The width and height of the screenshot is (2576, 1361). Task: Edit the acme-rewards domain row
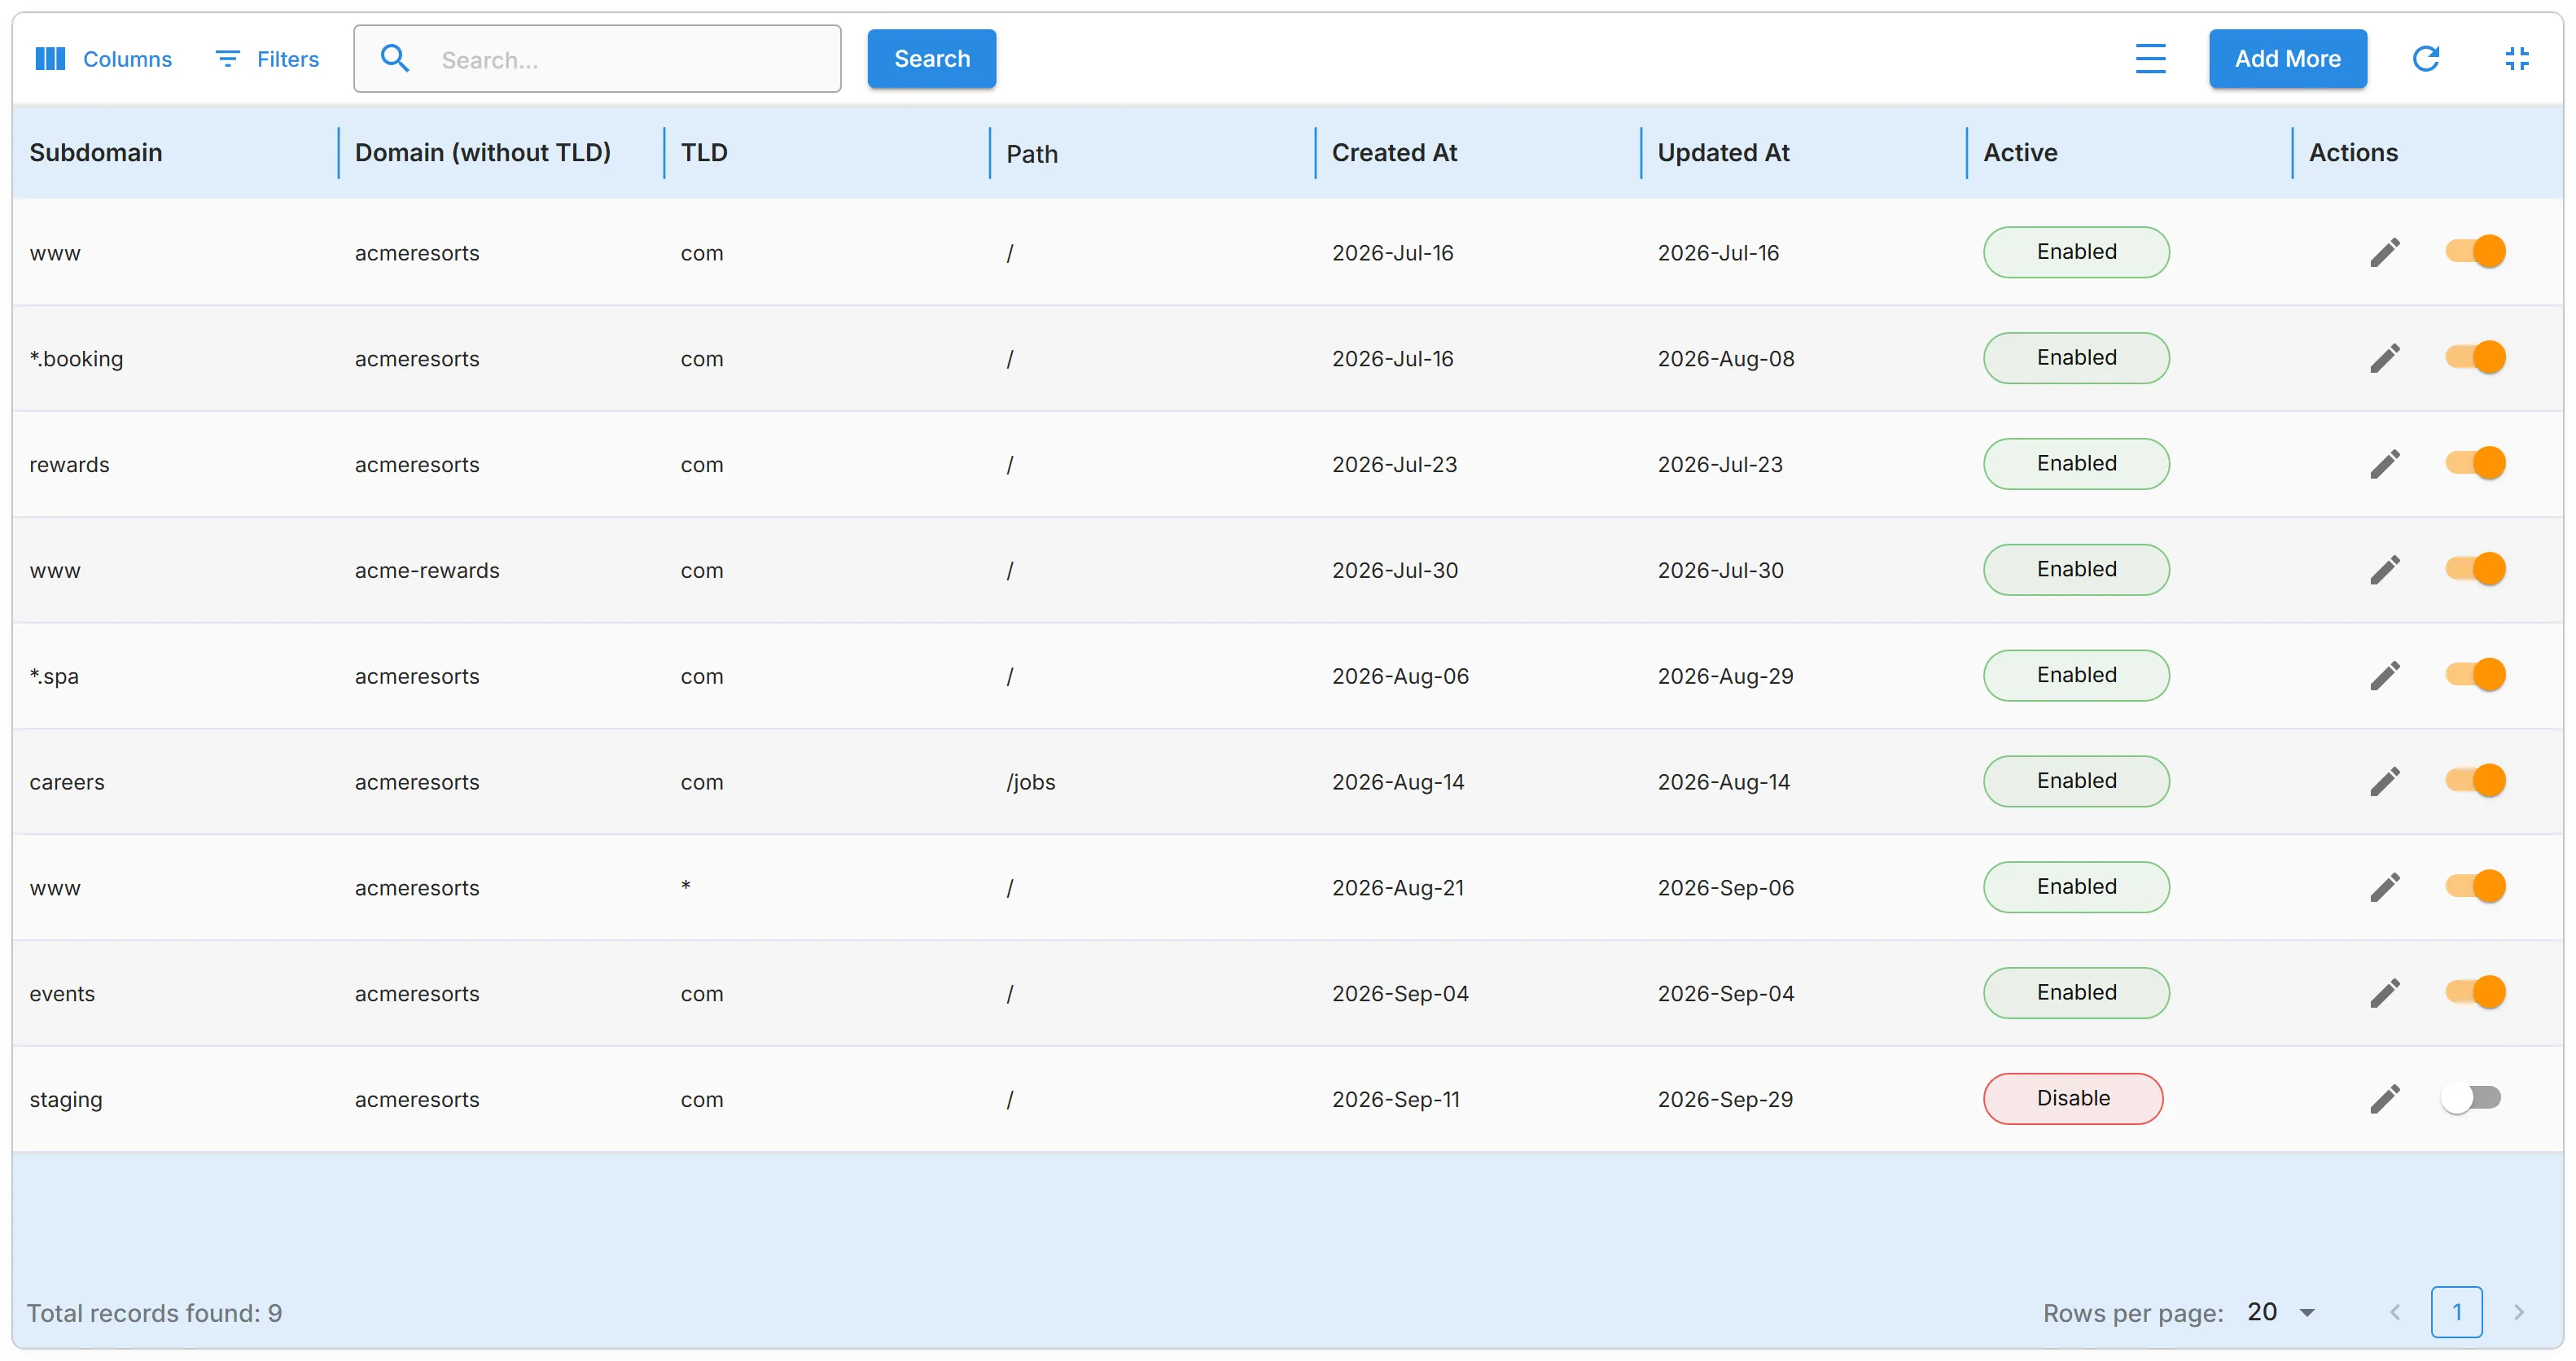(x=2385, y=570)
